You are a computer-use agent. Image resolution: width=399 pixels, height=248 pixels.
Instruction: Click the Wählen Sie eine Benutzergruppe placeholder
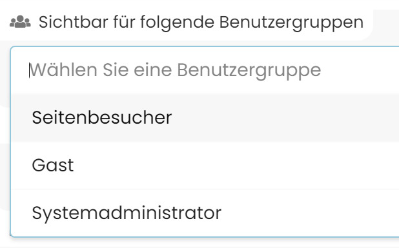coord(176,70)
